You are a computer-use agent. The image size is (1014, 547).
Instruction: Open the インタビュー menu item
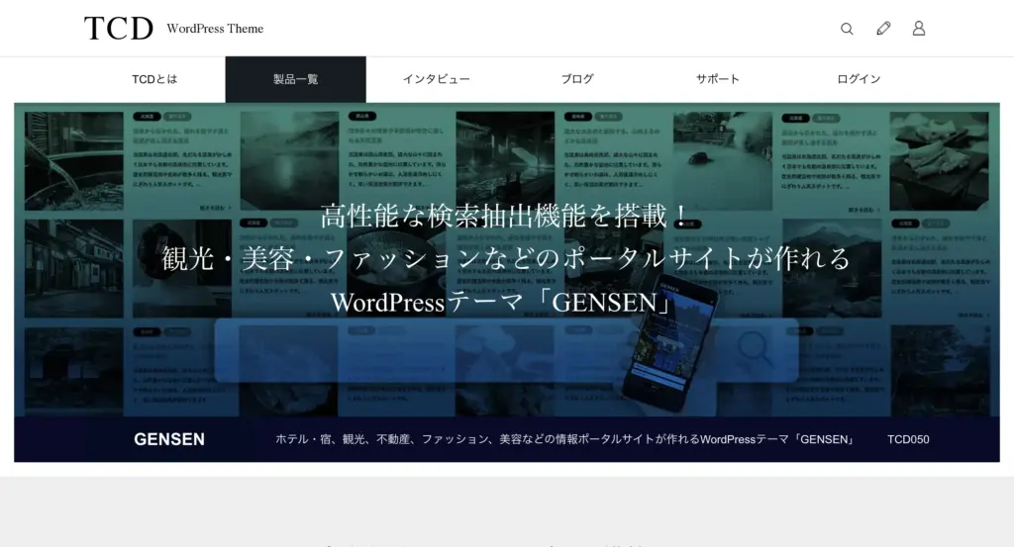point(437,79)
